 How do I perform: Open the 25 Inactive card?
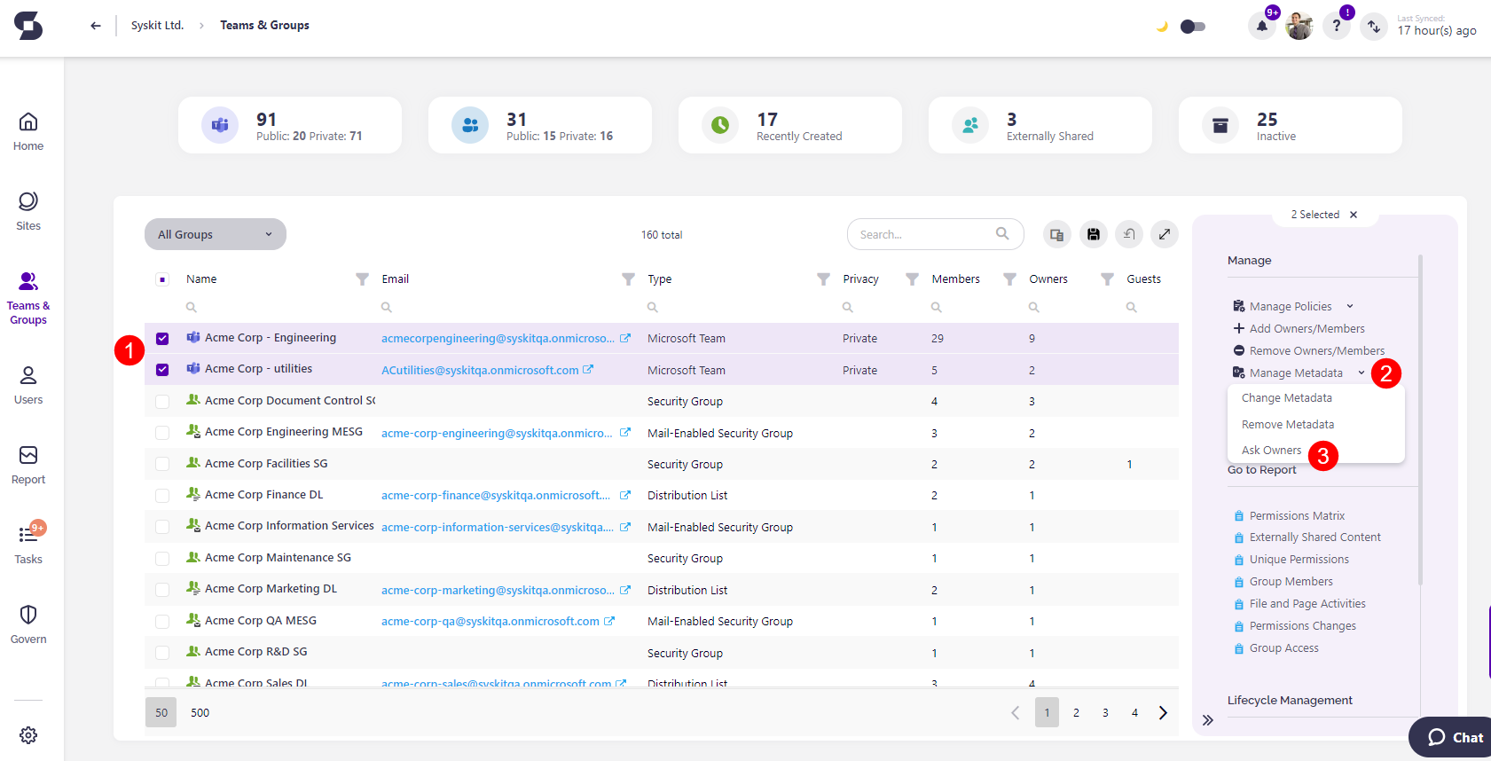click(x=1291, y=125)
